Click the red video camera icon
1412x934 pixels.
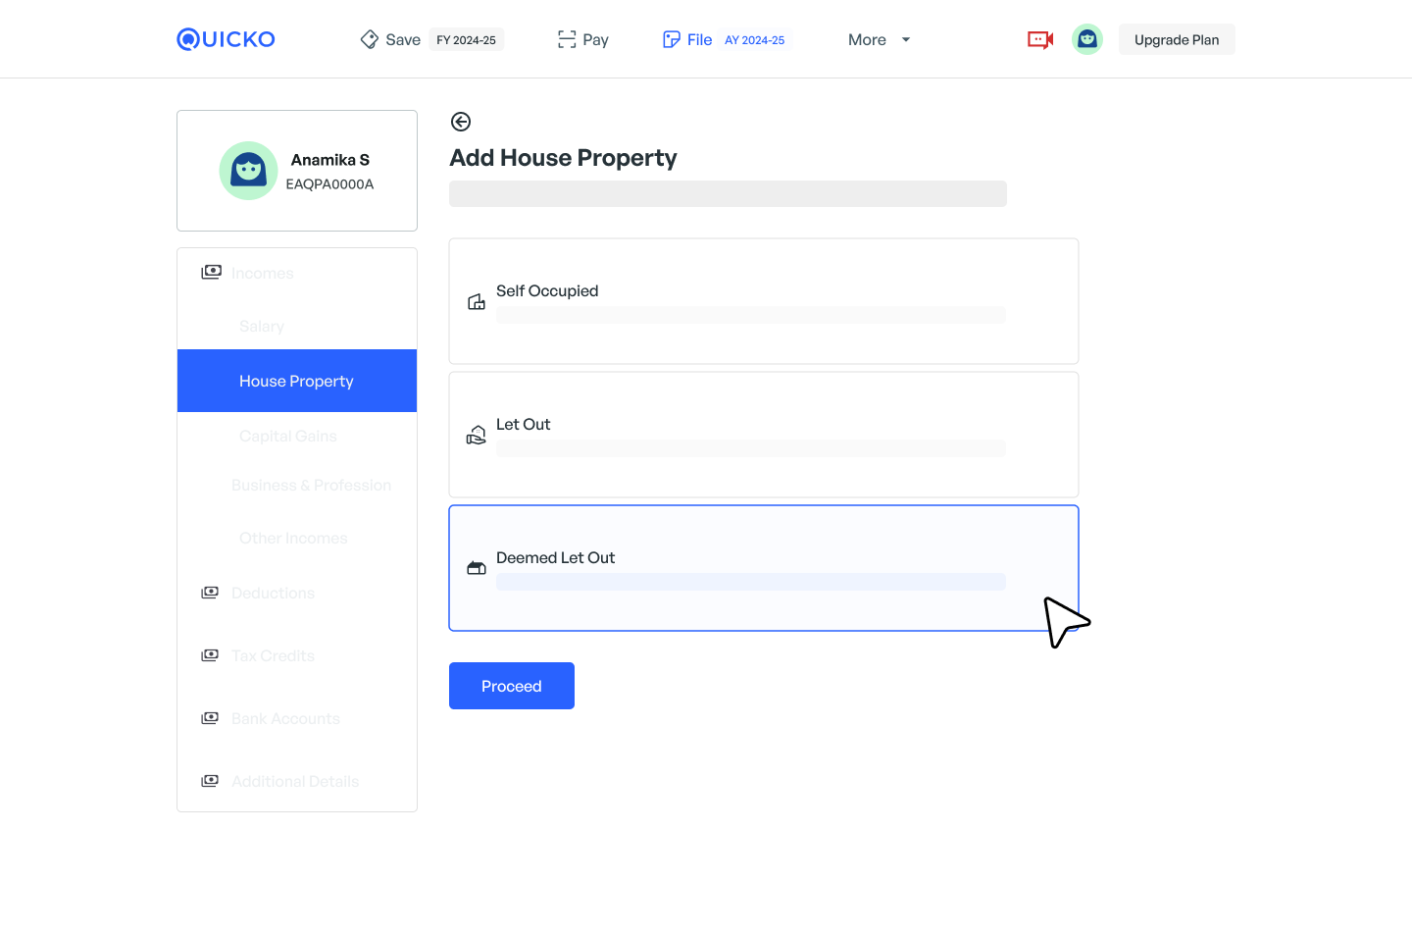[1039, 39]
